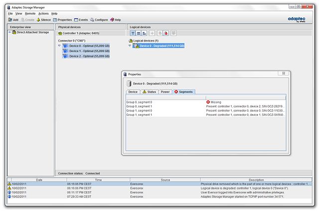Select the Group 1, segment 0 row
Screen dimensions: 319x211
point(206,110)
